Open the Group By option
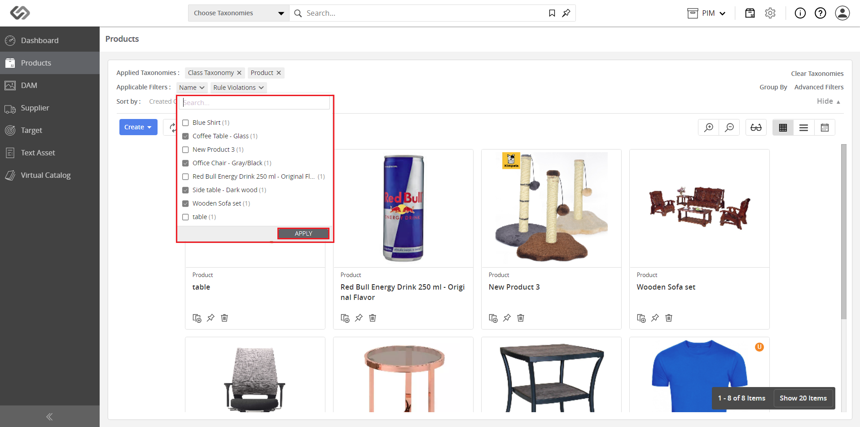 pyautogui.click(x=773, y=87)
